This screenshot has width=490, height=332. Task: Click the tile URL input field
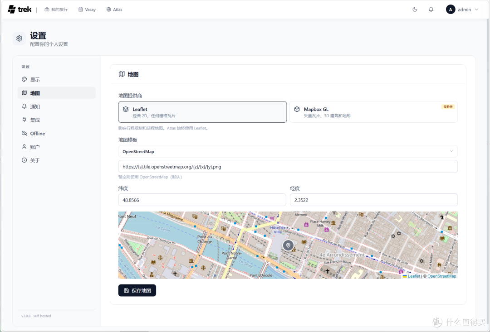click(x=288, y=167)
